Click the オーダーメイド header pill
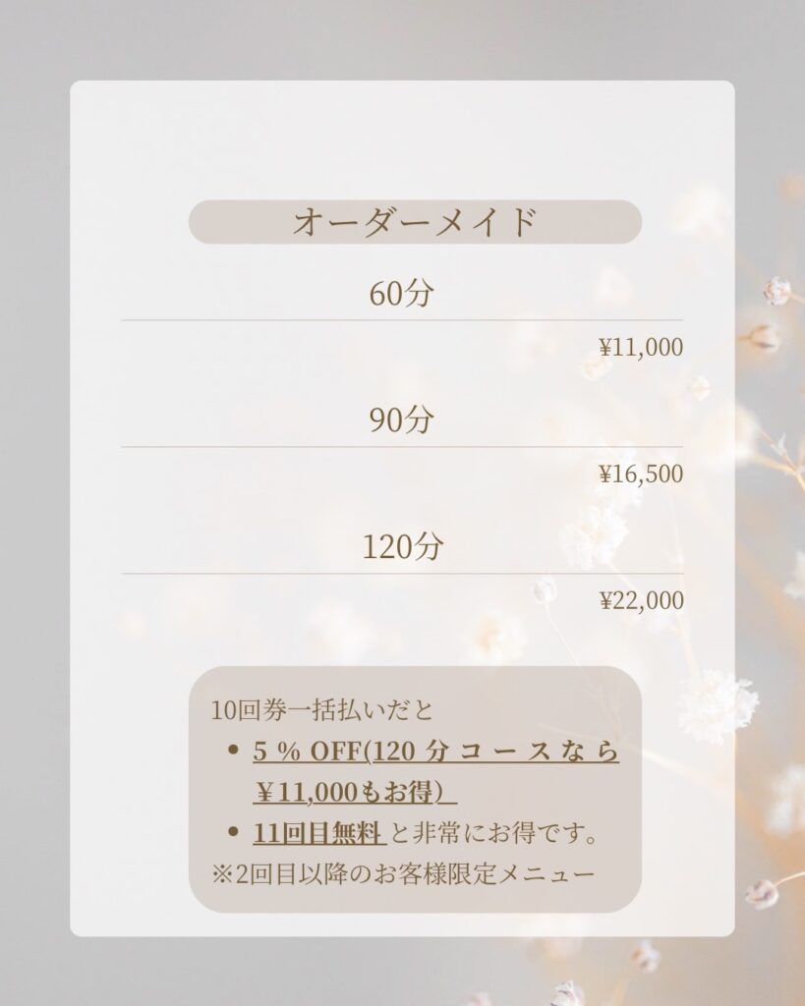 (415, 222)
